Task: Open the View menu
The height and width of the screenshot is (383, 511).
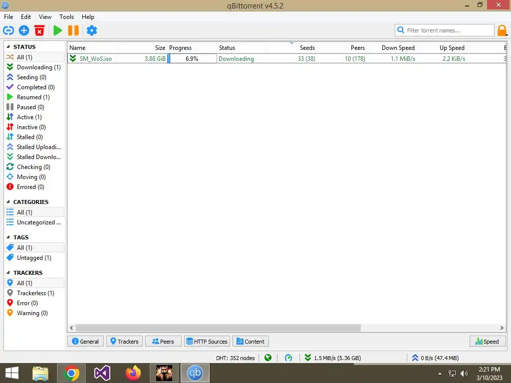Action: (45, 17)
